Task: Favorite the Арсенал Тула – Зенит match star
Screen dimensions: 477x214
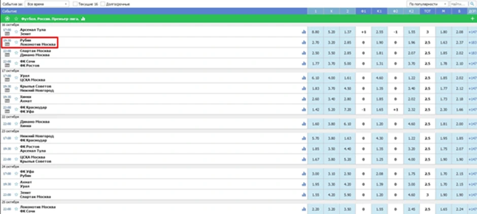Action: (x=16, y=32)
